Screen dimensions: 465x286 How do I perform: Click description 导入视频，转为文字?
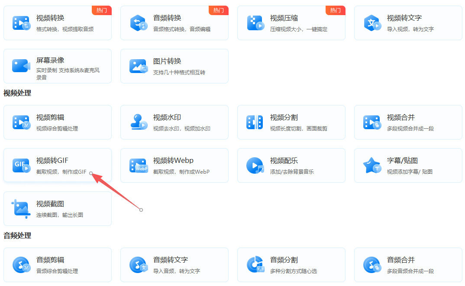[410, 29]
